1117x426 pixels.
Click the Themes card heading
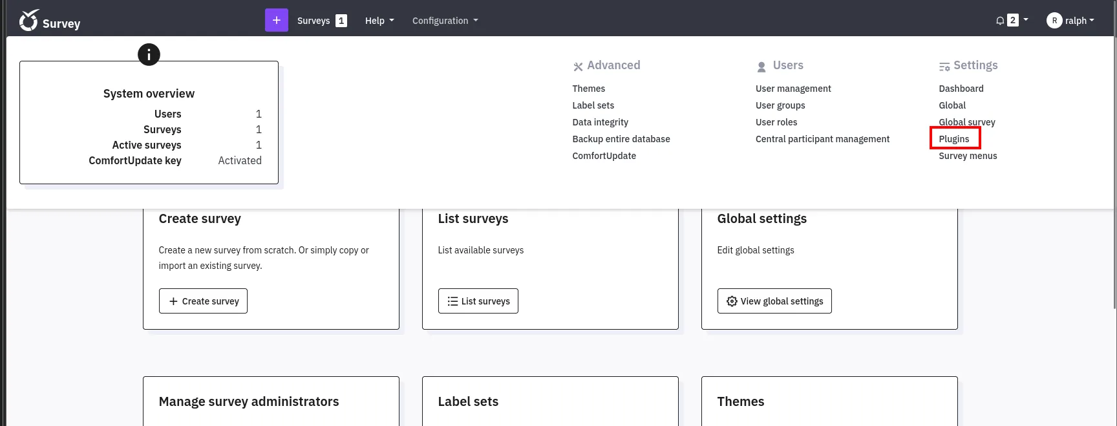coord(741,401)
